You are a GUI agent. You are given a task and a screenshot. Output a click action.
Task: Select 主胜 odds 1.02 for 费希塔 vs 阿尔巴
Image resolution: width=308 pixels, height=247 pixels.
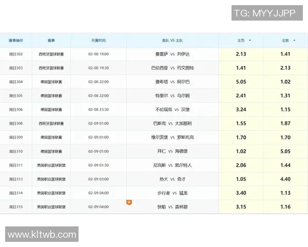click(x=285, y=82)
